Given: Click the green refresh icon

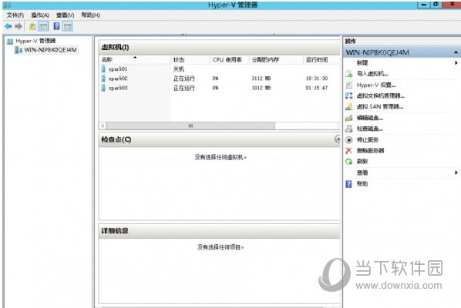Looking at the screenshot, I should [349, 162].
